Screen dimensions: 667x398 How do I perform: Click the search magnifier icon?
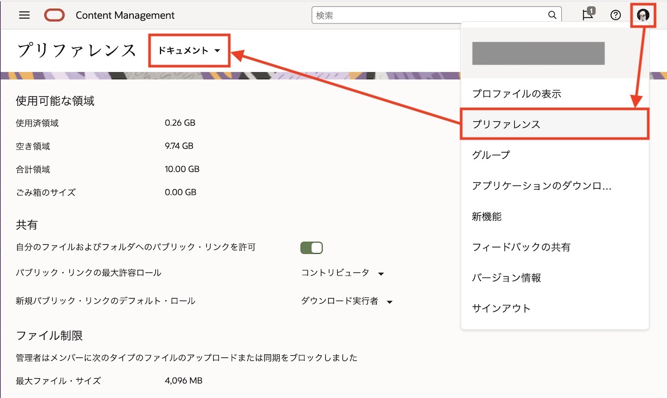click(x=551, y=15)
